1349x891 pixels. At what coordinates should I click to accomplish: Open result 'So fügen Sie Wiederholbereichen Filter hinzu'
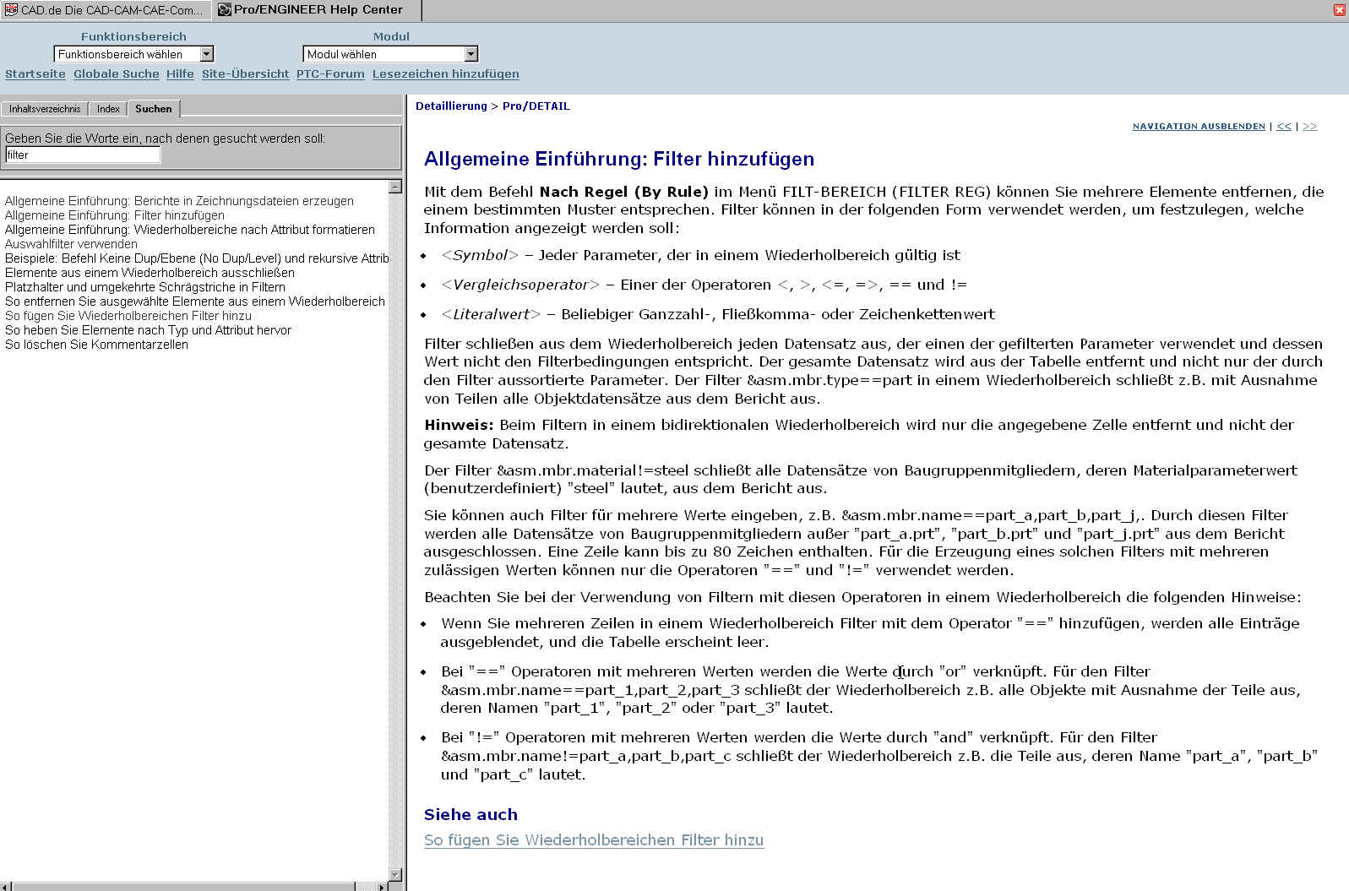point(128,316)
